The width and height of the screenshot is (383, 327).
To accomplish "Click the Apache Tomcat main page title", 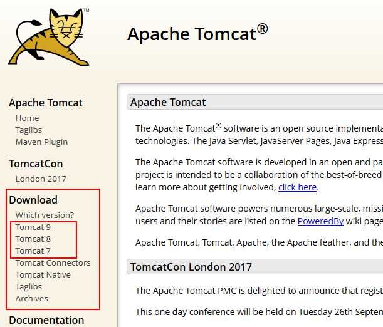I will tap(197, 34).
